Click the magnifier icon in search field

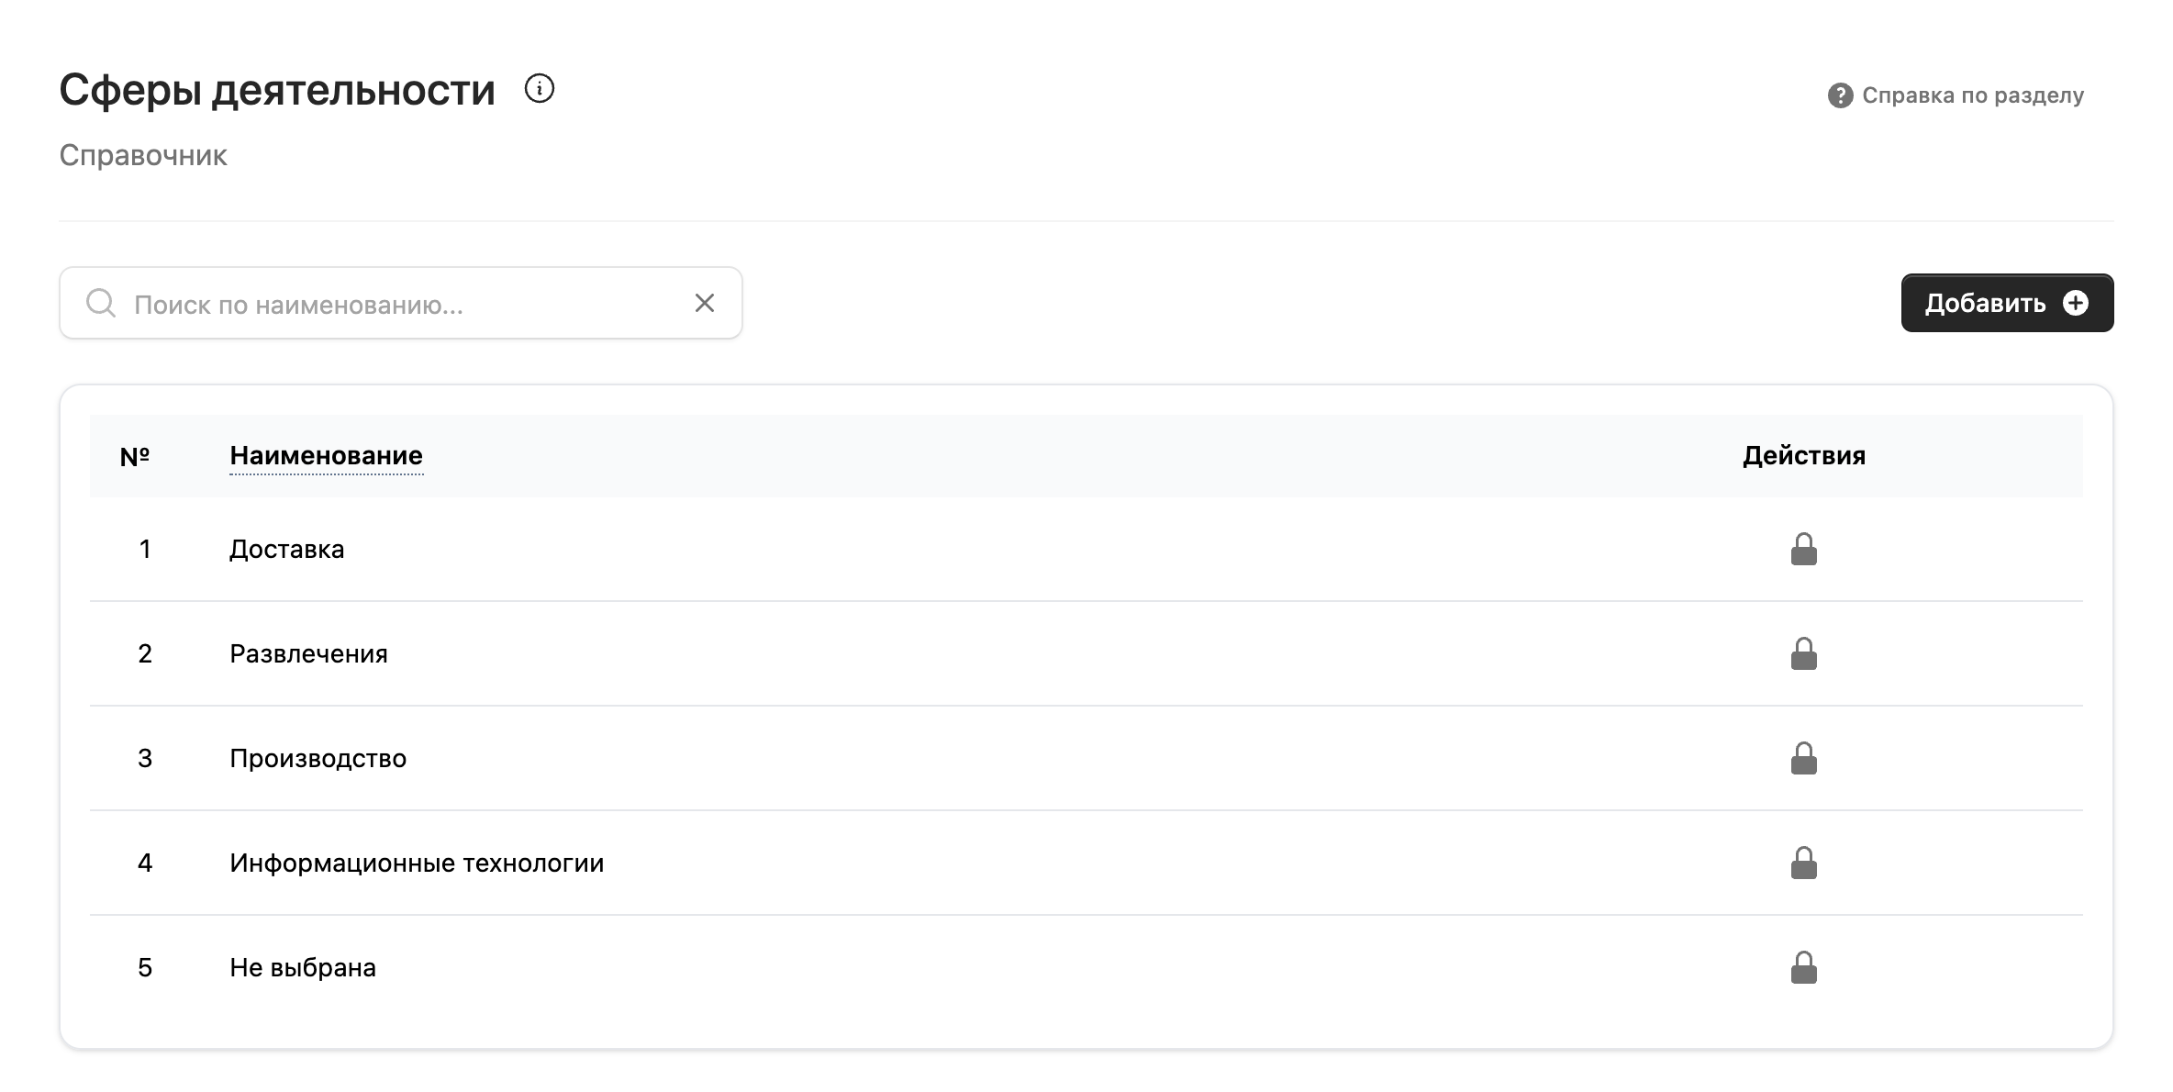(x=101, y=303)
